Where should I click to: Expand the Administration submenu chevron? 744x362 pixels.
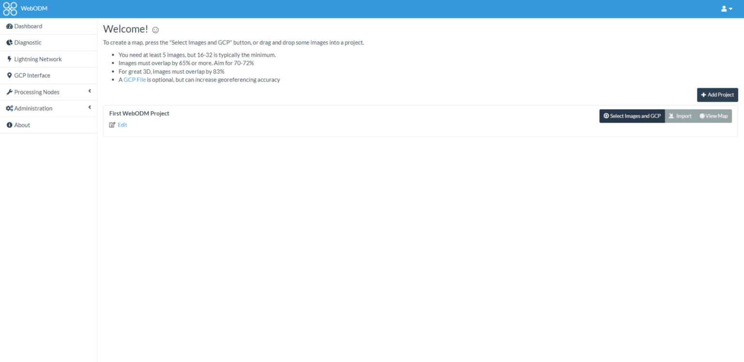coord(90,108)
